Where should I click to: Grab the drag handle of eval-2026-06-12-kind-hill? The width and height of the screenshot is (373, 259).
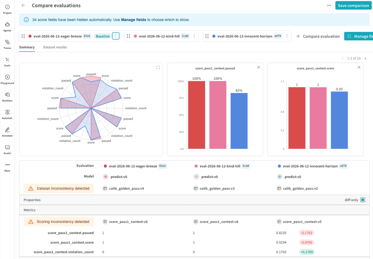pyautogui.click(x=128, y=36)
